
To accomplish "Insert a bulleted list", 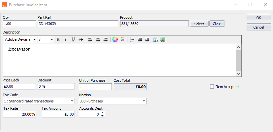I will click(132, 39).
